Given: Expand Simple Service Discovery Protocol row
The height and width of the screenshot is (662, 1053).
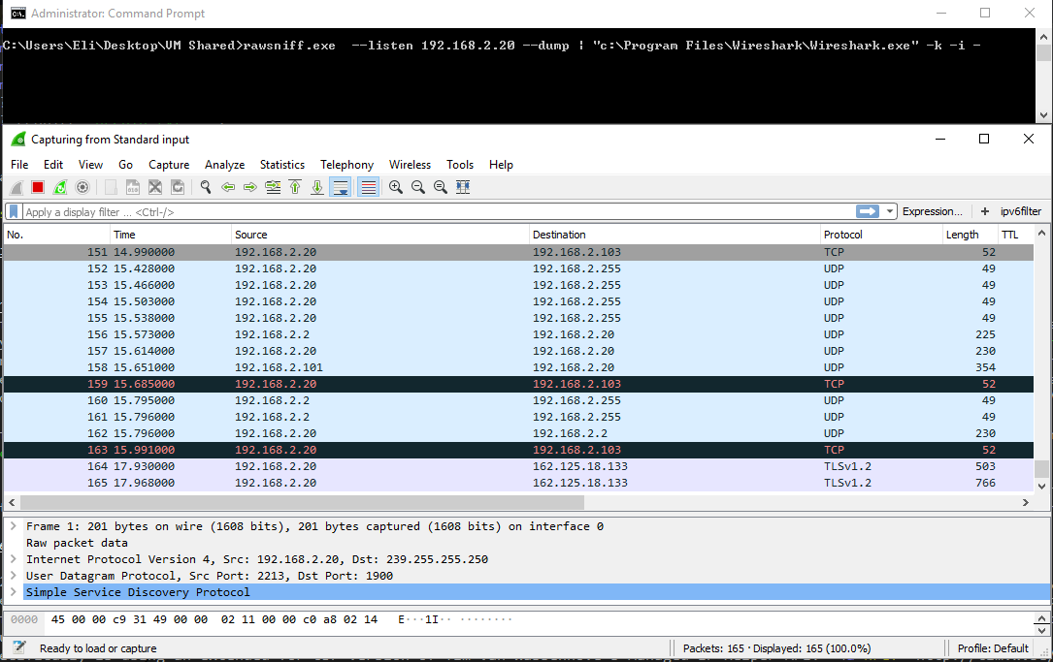Looking at the screenshot, I should [14, 592].
